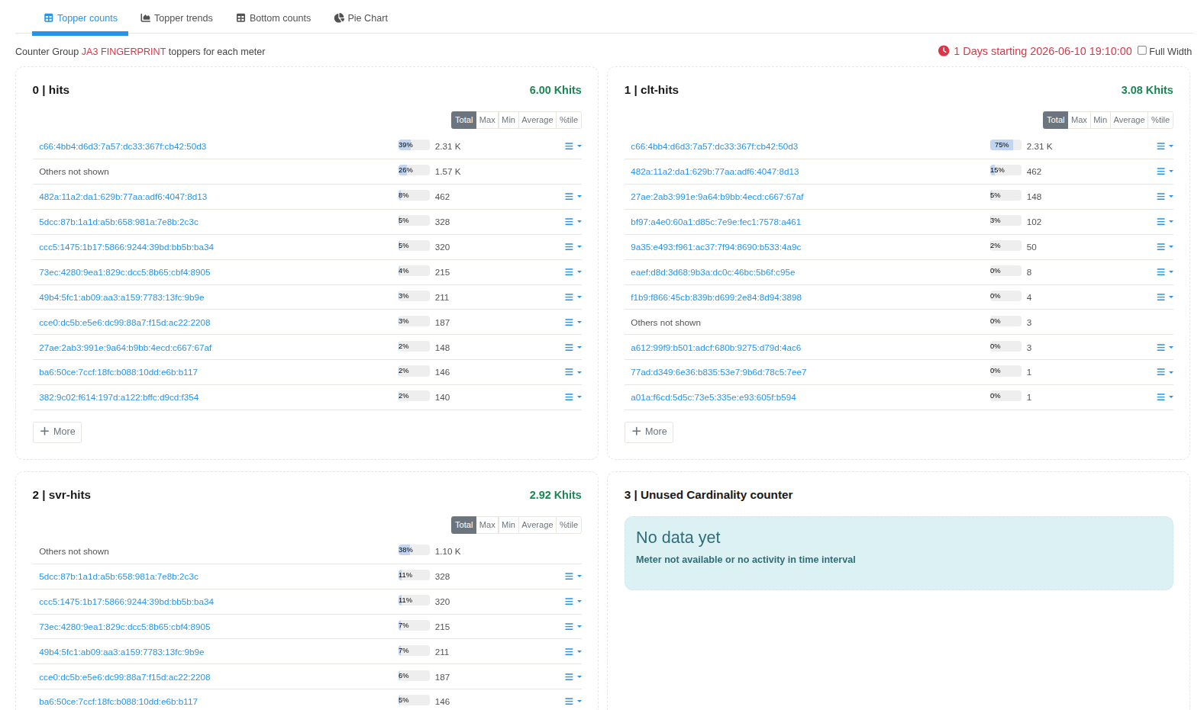The image size is (1204, 710).
Task: Select Average toggle in hits panel
Action: [537, 120]
